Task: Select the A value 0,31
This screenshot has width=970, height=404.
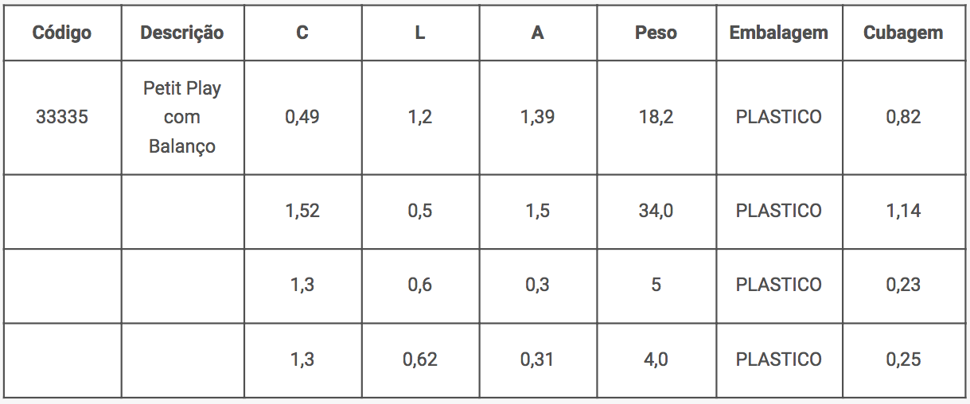Action: point(538,359)
